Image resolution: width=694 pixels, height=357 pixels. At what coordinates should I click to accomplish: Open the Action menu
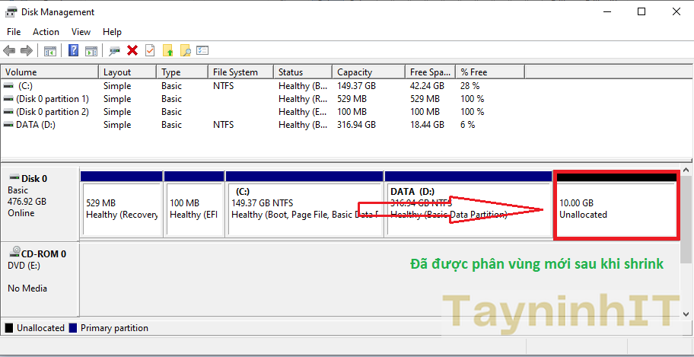pos(46,32)
